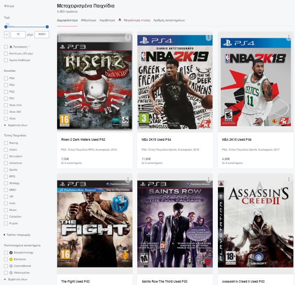This screenshot has width=295, height=285.
Task: Click the Websupplies certified badge icon
Action: [11, 273]
